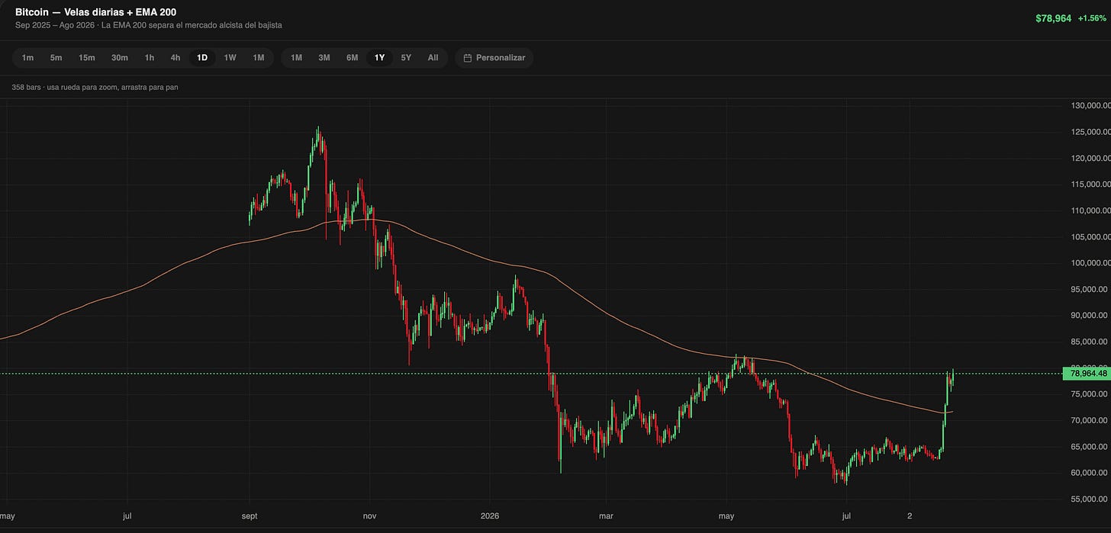Click the green 78,964.48 price label

click(1087, 374)
